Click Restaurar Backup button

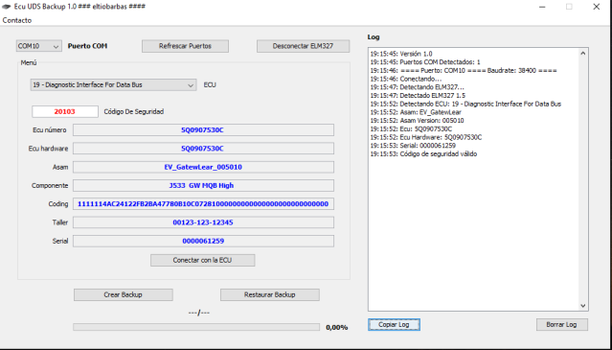[270, 294]
